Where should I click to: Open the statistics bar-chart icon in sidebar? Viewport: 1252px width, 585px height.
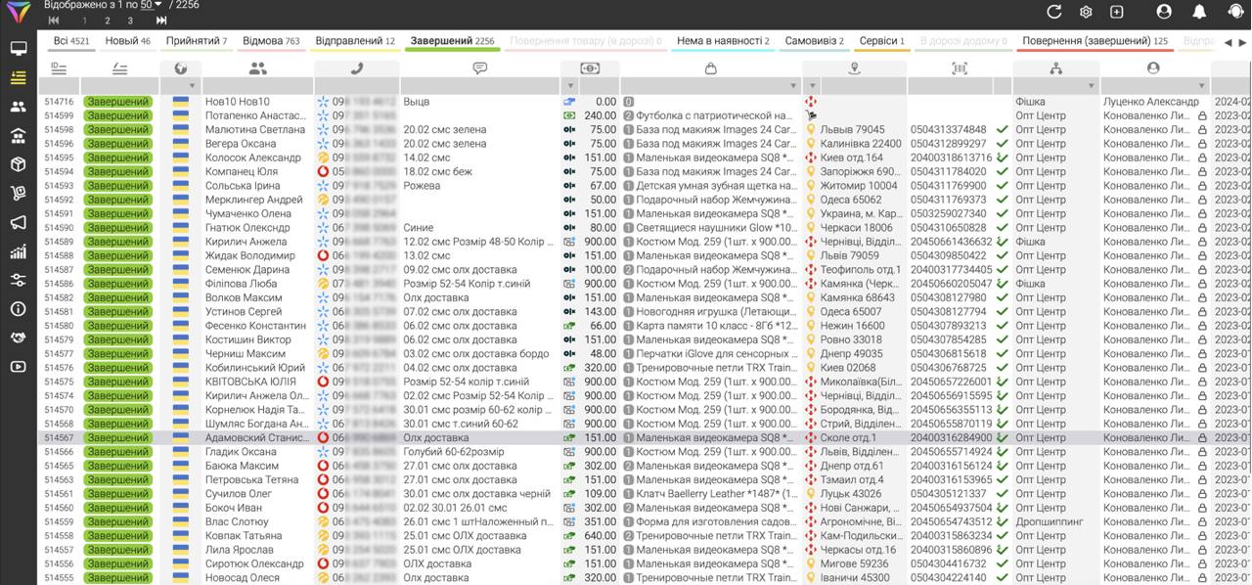pos(17,252)
